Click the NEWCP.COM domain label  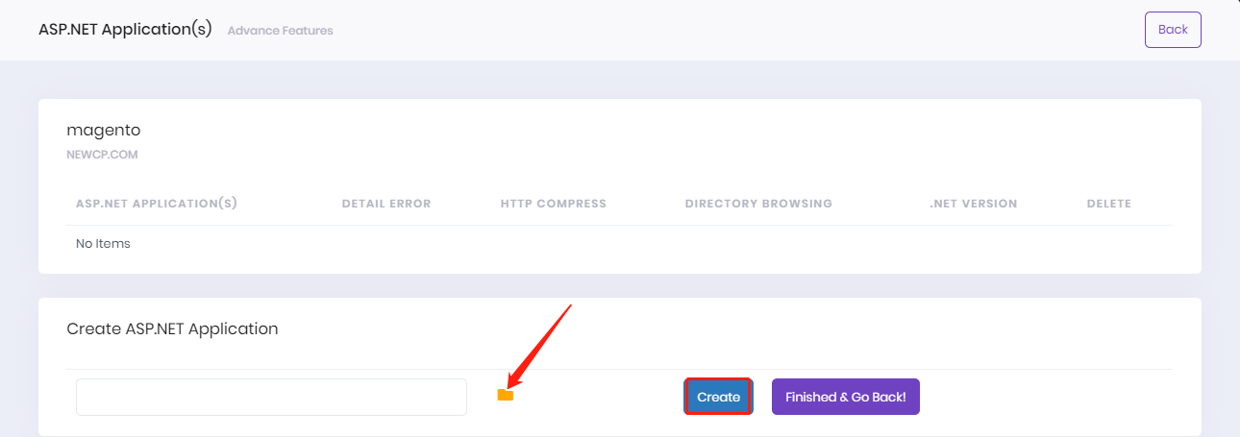pos(102,154)
